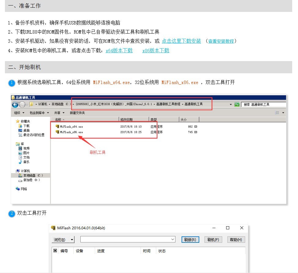The height and width of the screenshot is (273, 298).
Task: Open the x64版本下载 download link
Action: coord(119,50)
